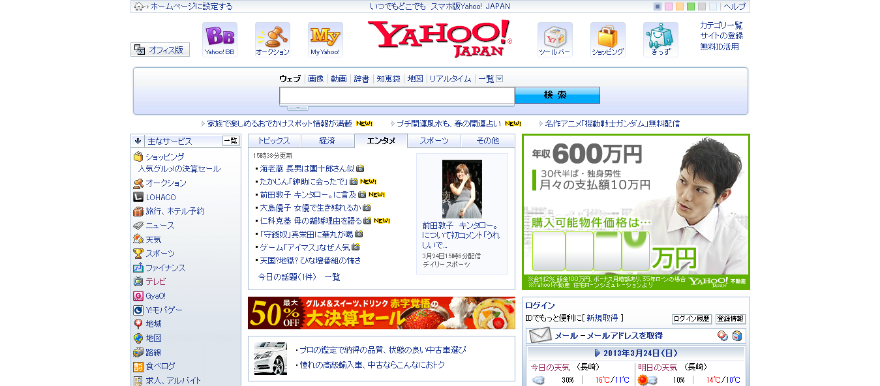Click the 地域 pin icon in sidebar

[138, 324]
